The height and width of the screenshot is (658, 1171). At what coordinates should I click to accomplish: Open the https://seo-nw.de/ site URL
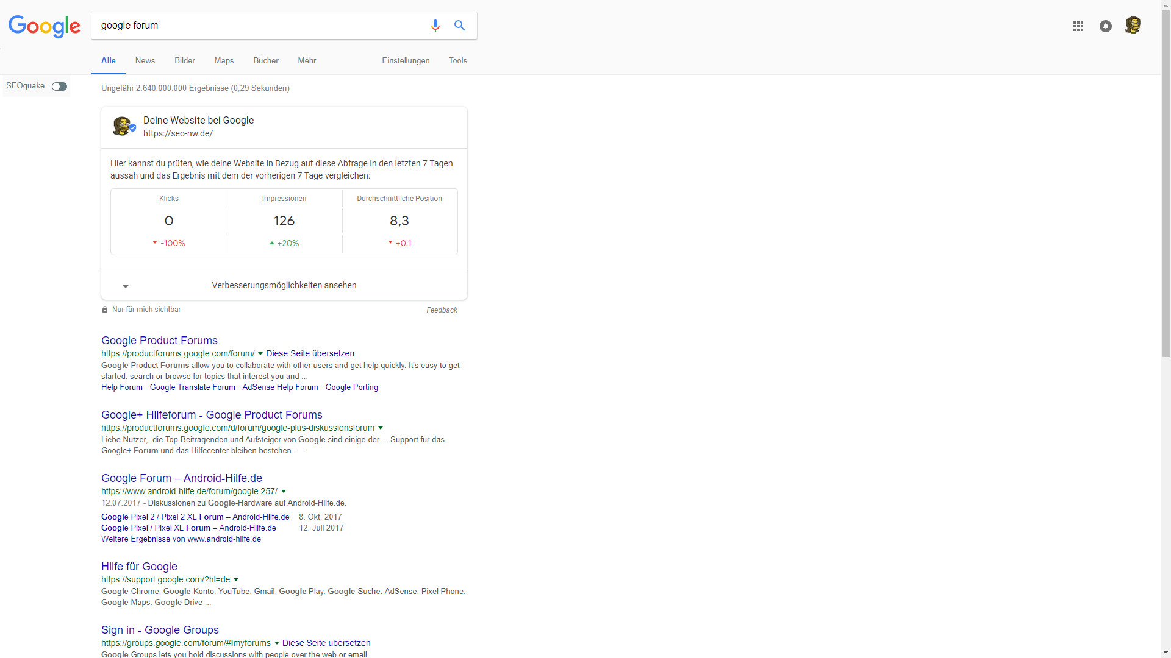178,134
